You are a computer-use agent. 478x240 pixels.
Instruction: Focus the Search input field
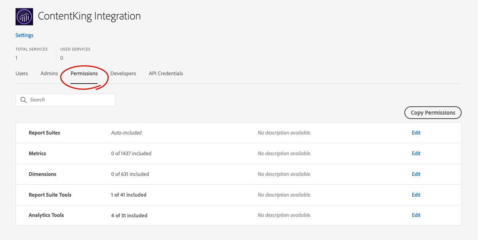[65, 100]
